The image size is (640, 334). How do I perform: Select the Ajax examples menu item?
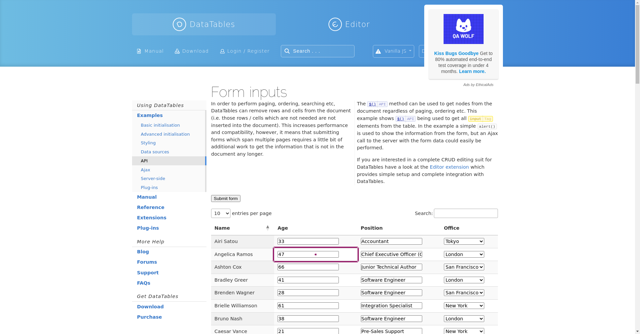coord(145,170)
